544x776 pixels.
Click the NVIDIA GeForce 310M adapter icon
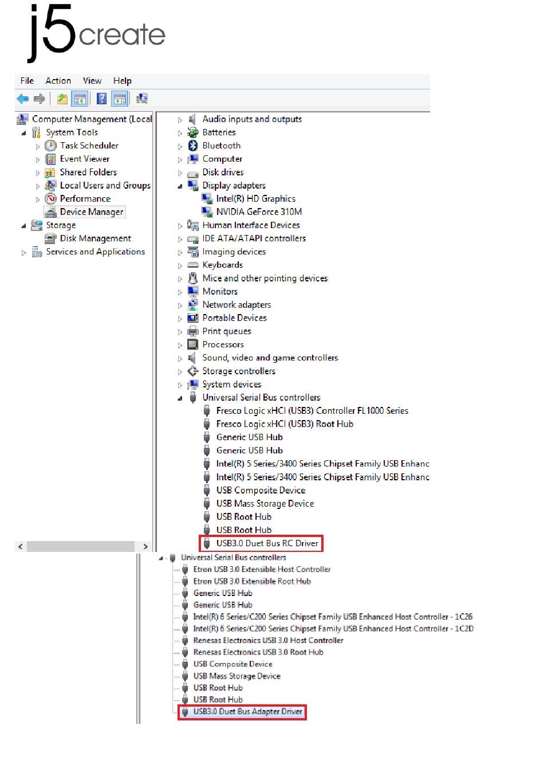[207, 211]
